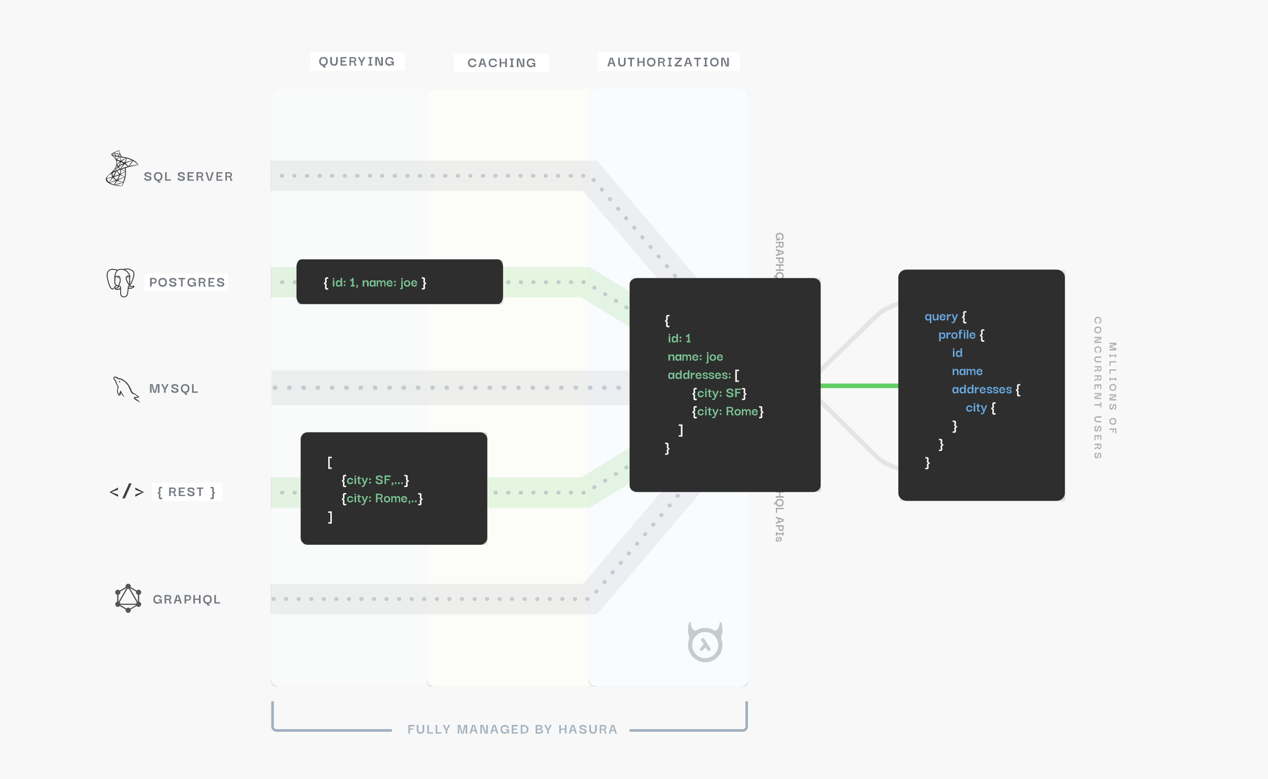Click the Postgres result box with id and name
The height and width of the screenshot is (779, 1268).
click(400, 282)
